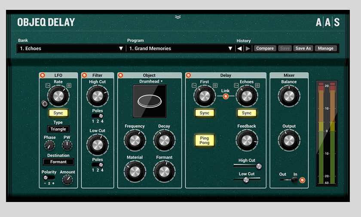The image size is (361, 217).
Task: Click the Delay High Cut slider handle
Action: tap(259, 166)
